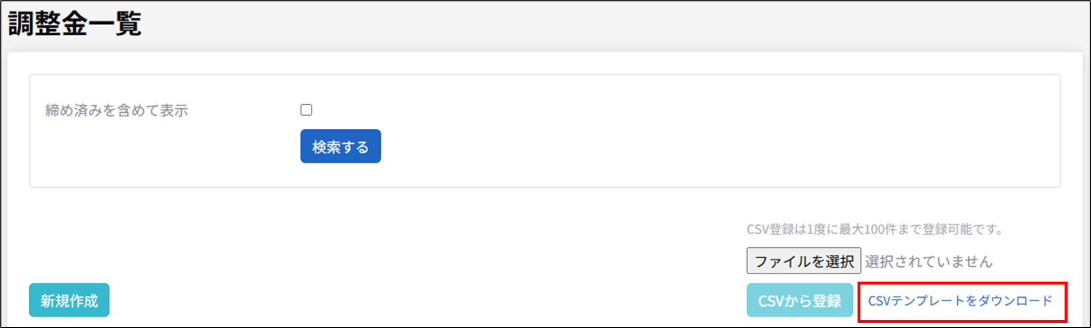Open file picker via ファイルを選択
The height and width of the screenshot is (328, 1091).
click(x=803, y=261)
